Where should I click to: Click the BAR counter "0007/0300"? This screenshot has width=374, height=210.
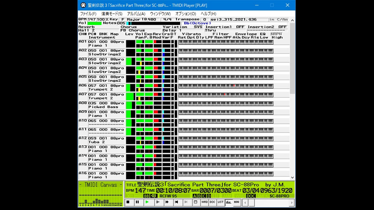[215, 191]
